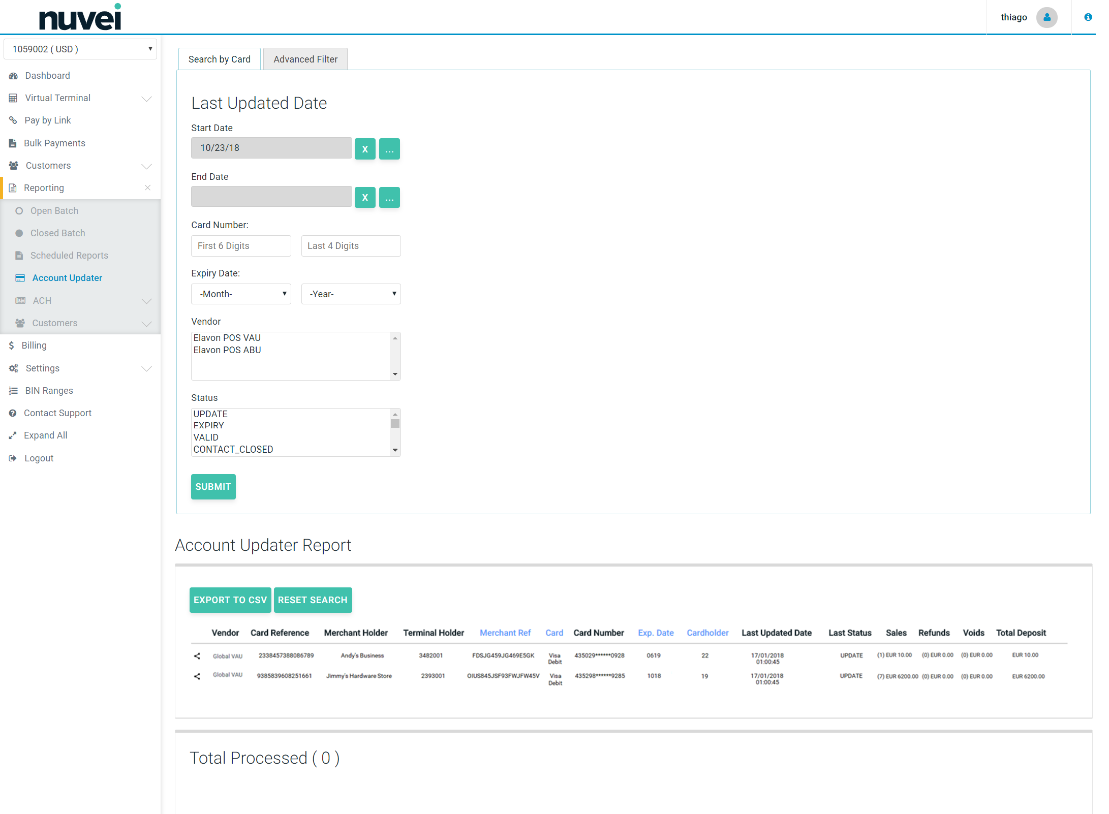Click share icon for Jimmy's Hardware Store row
Viewport: 1109px width, 814px height.
197,676
